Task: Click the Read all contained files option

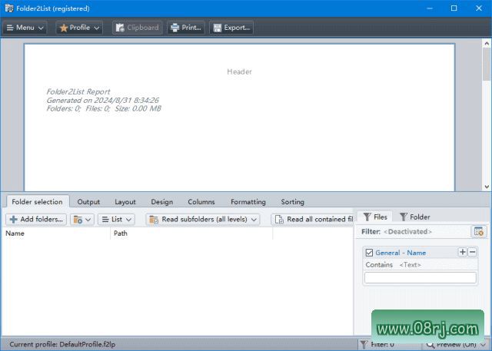Action: tap(311, 219)
